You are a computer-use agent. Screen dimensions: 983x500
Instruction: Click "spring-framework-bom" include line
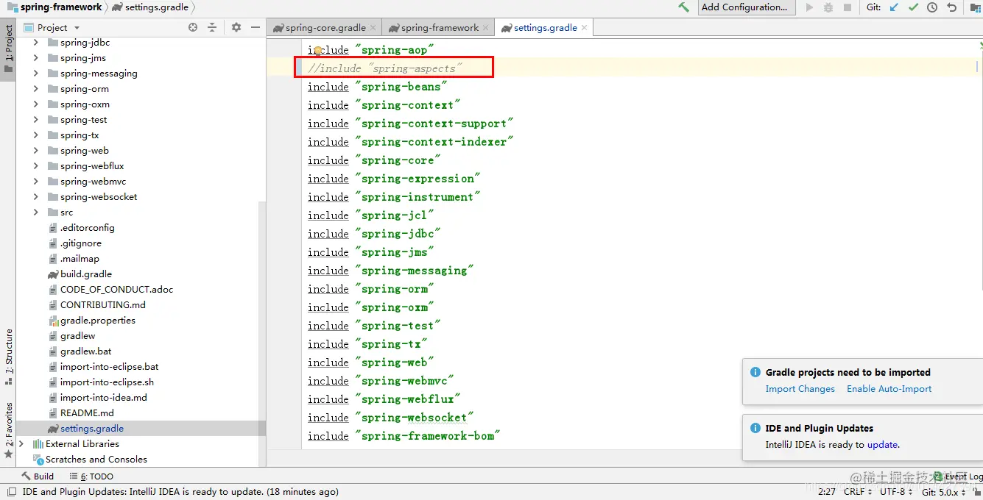404,436
